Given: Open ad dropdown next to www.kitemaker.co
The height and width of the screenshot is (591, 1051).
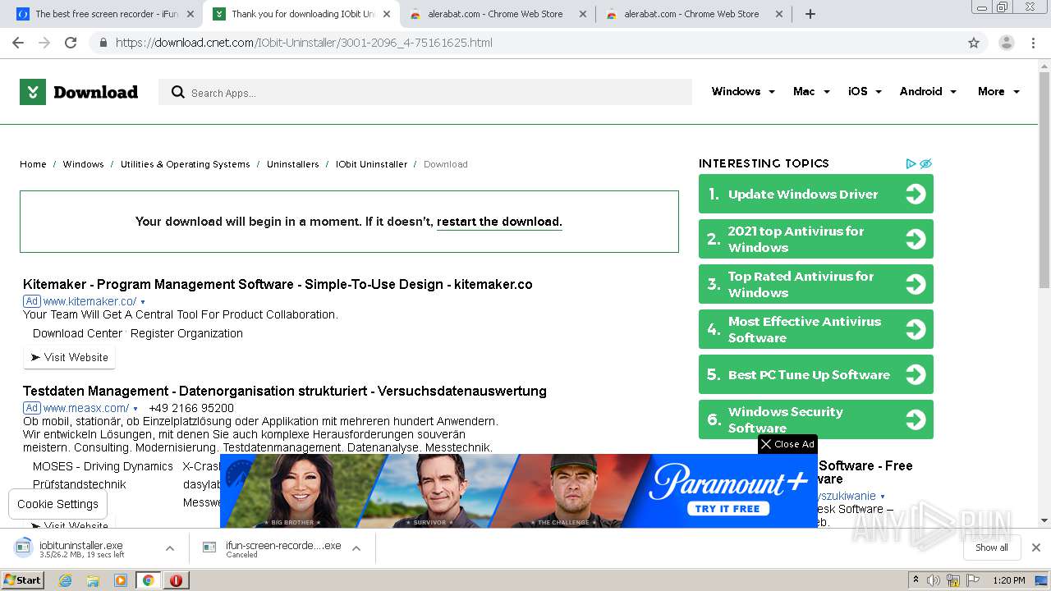Looking at the screenshot, I should point(143,302).
